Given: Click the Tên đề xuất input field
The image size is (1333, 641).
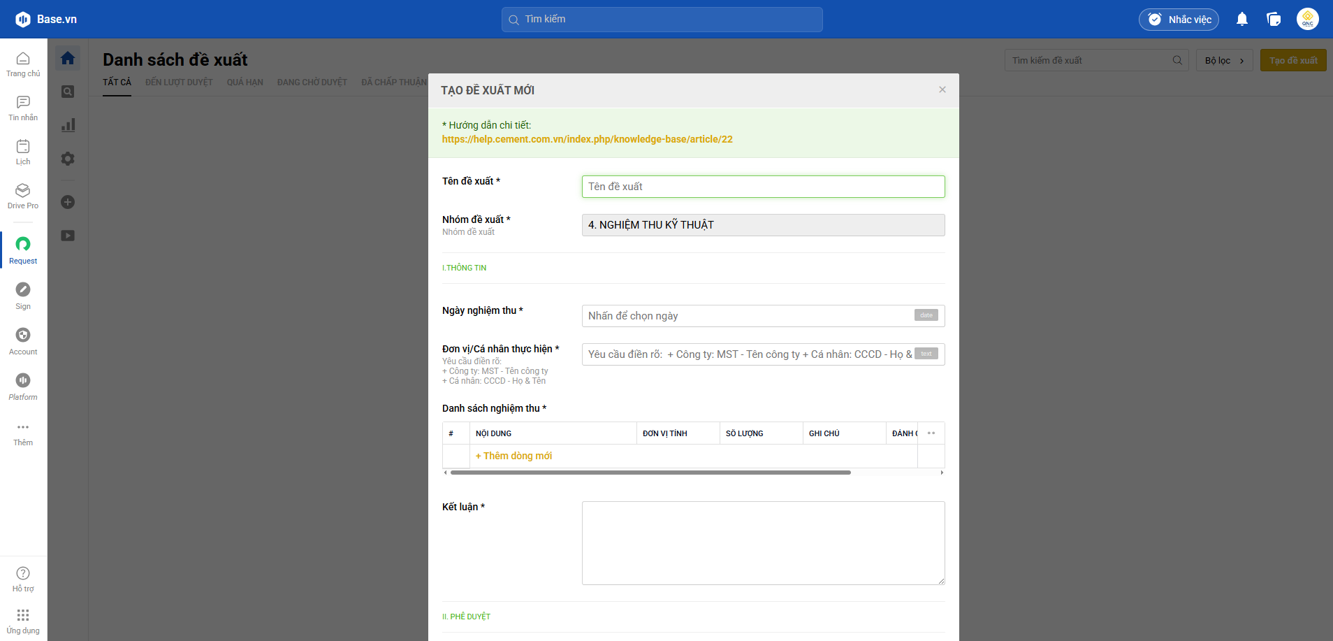Looking at the screenshot, I should (x=763, y=187).
